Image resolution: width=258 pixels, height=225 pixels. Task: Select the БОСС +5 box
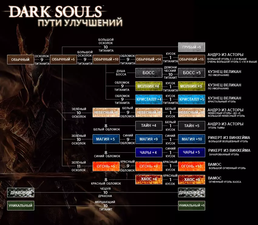pyautogui.click(x=192, y=73)
